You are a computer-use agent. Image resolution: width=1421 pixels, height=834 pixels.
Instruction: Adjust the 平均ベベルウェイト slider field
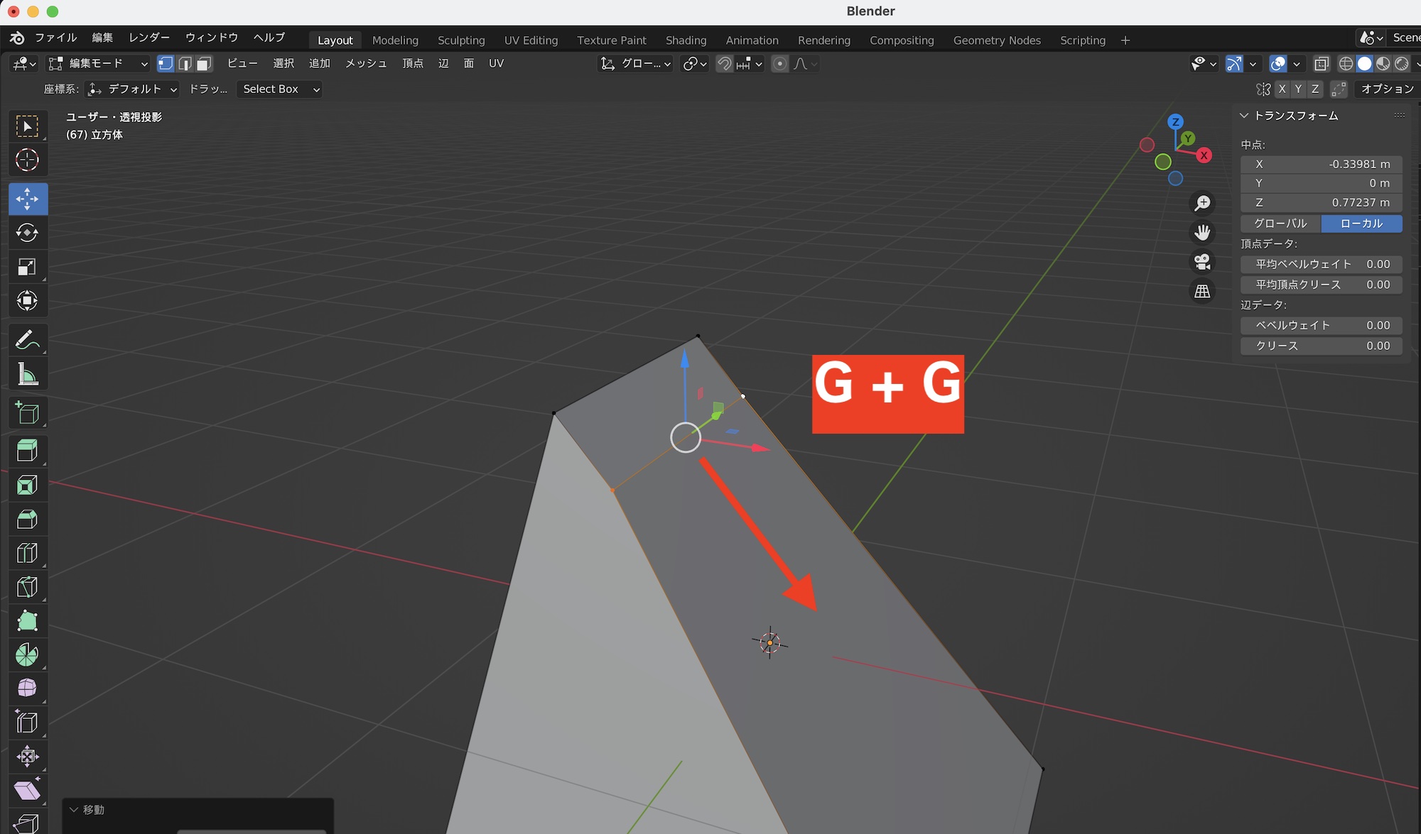tap(1321, 264)
